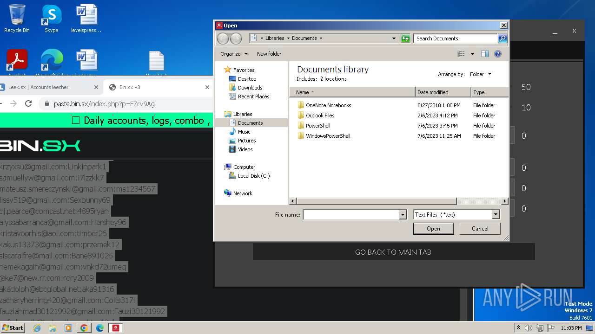Viewport: 595px width, 334px height.
Task: Expand the Documents breadcrumb arrow
Action: pos(321,39)
